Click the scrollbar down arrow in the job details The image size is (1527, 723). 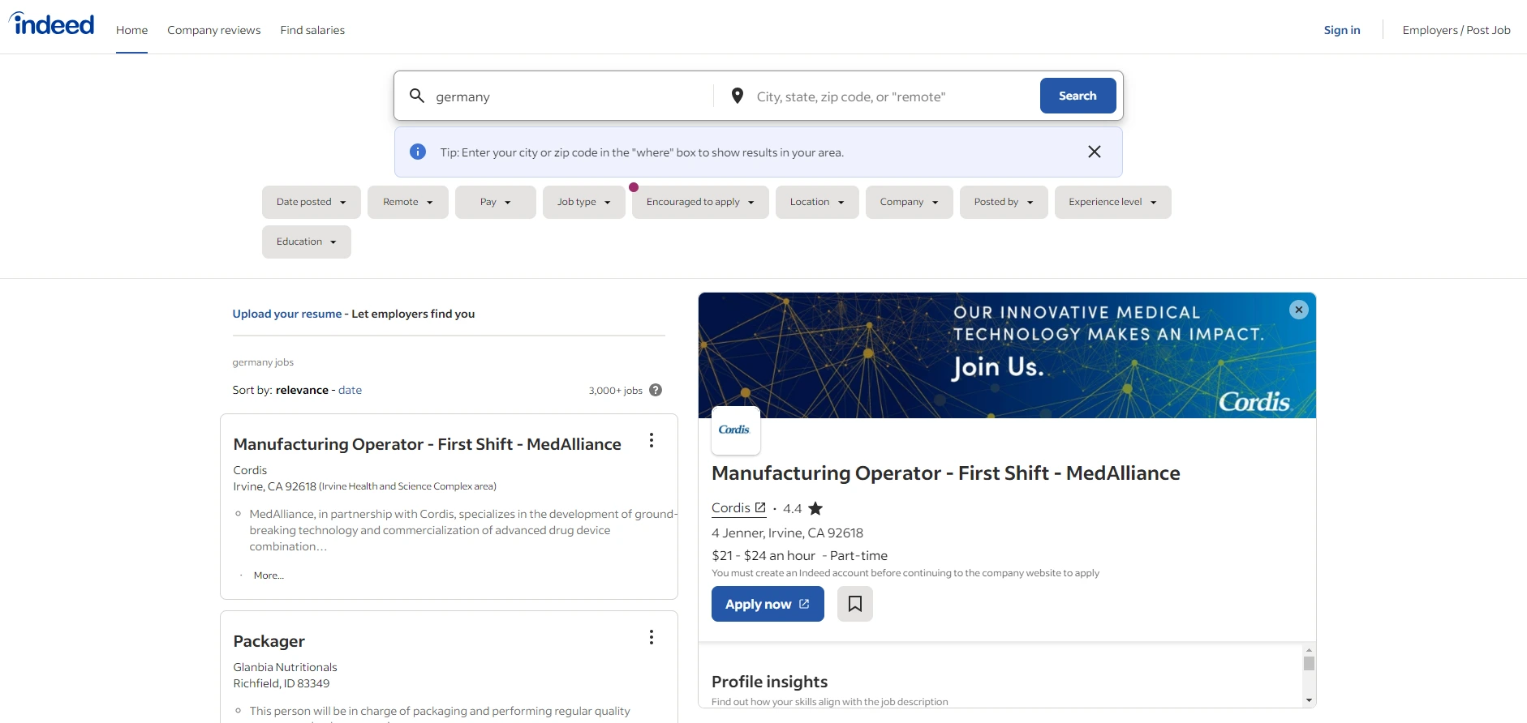tap(1309, 700)
